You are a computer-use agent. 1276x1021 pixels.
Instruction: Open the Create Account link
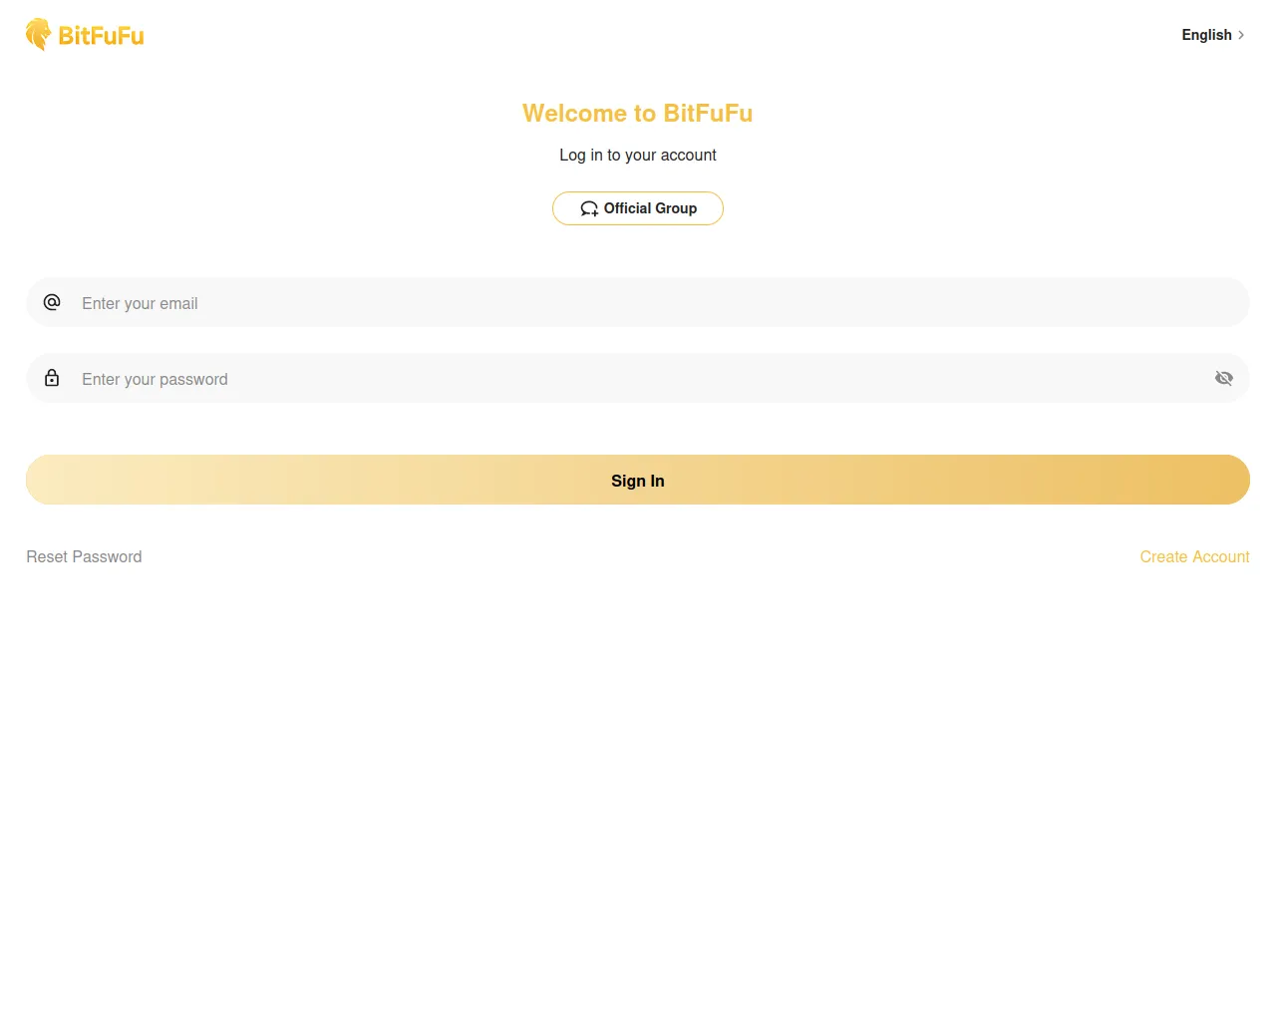(x=1194, y=556)
